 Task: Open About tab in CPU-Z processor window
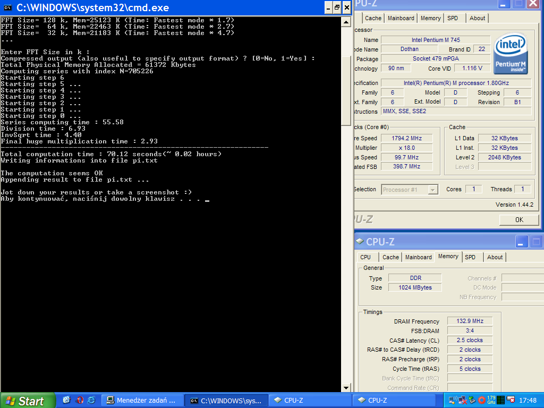pyautogui.click(x=477, y=18)
